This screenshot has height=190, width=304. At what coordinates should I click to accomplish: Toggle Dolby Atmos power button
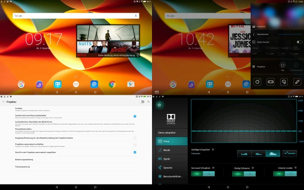[x=160, y=105]
